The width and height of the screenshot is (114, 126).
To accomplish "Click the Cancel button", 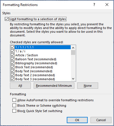I will [x=101, y=120].
